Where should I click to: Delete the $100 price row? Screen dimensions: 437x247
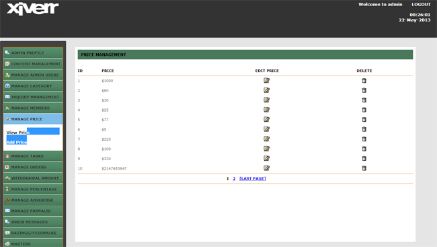pyautogui.click(x=364, y=149)
